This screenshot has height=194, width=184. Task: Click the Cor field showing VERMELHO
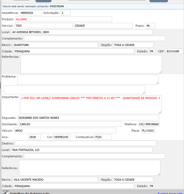(x=62, y=137)
